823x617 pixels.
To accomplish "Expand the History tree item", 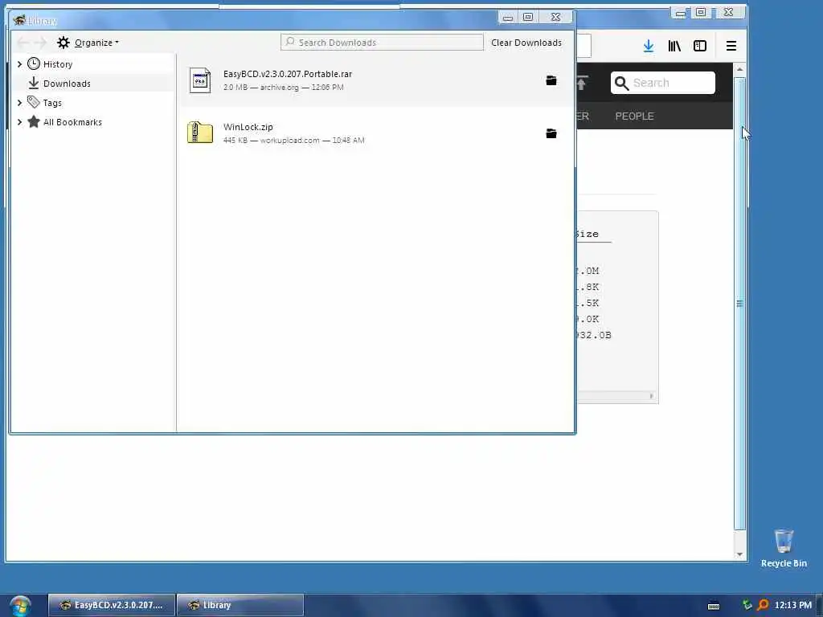I will point(19,64).
